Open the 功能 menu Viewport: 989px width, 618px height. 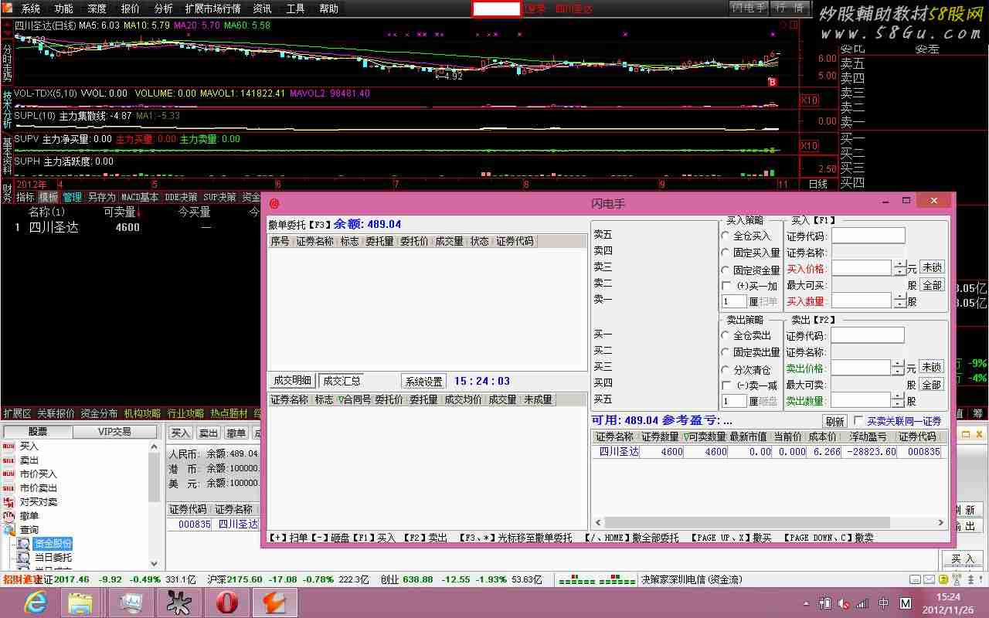pyautogui.click(x=64, y=8)
